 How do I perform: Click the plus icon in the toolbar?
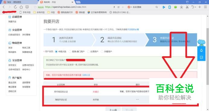pyautogui.click(x=200, y=7)
